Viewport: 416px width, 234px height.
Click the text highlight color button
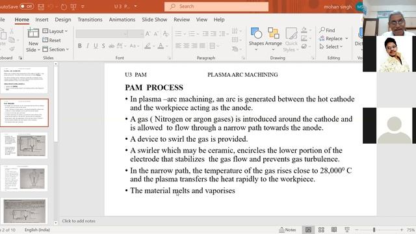tap(148, 46)
